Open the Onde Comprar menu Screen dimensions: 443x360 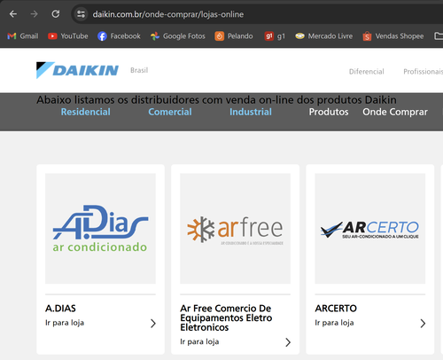coord(395,112)
